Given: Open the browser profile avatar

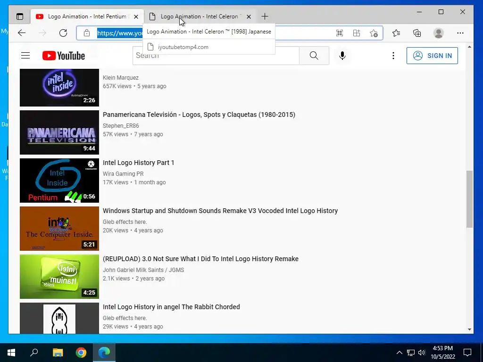Looking at the screenshot, I should pos(438,33).
